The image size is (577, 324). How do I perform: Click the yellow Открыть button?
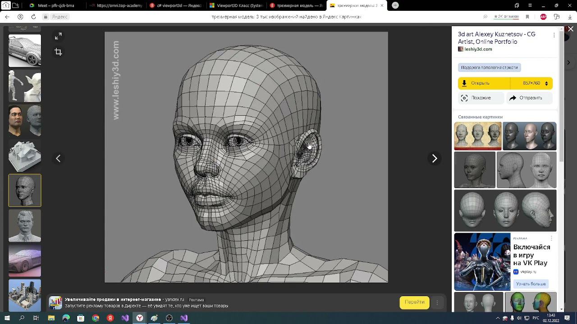click(x=483, y=83)
